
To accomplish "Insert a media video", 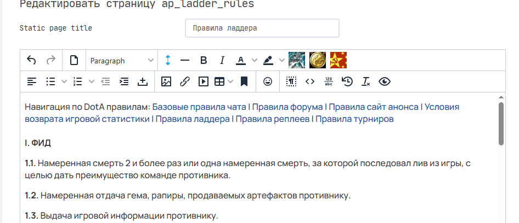I will point(203,81).
